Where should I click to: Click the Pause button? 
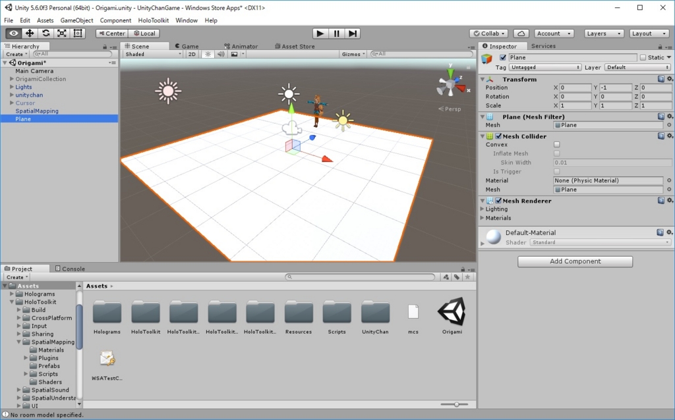pyautogui.click(x=336, y=33)
